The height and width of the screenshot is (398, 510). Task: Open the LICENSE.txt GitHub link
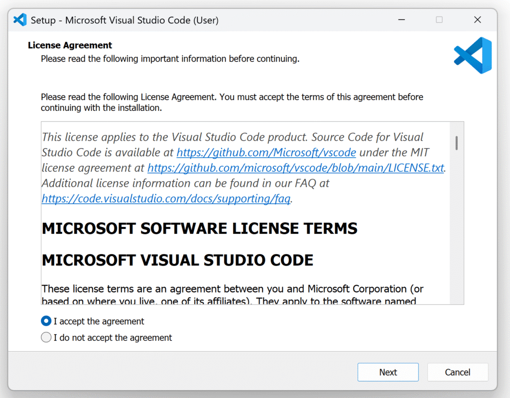point(296,168)
